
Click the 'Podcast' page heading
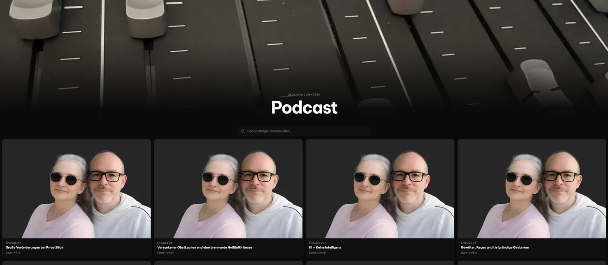304,108
